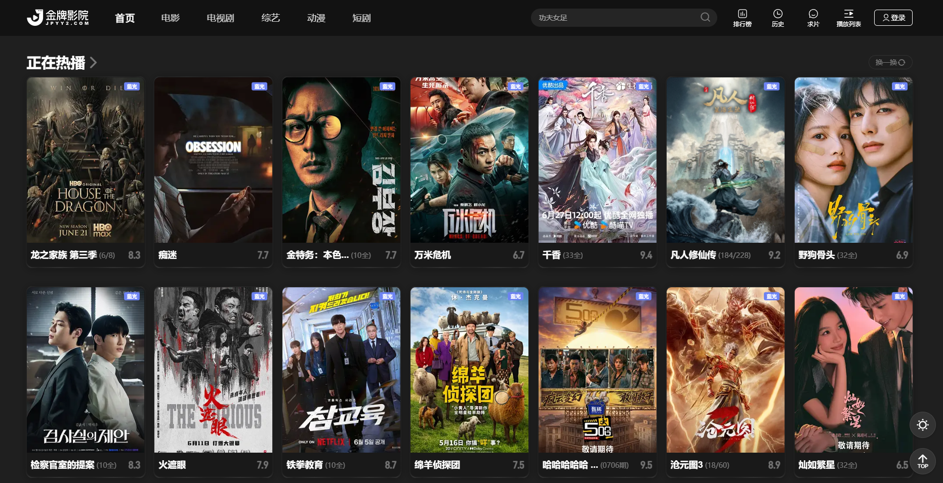The image size is (943, 483).
Task: Open the 播放列表 playlist icon
Action: tap(849, 18)
